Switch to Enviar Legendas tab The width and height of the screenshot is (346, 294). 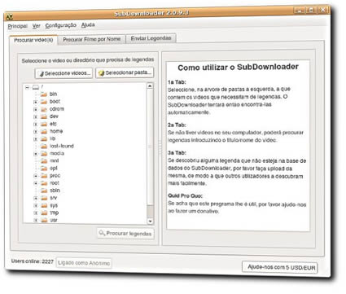click(x=151, y=38)
